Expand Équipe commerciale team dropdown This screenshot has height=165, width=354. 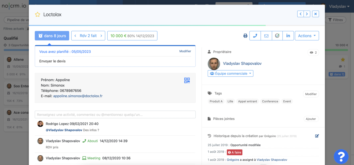tap(230, 73)
